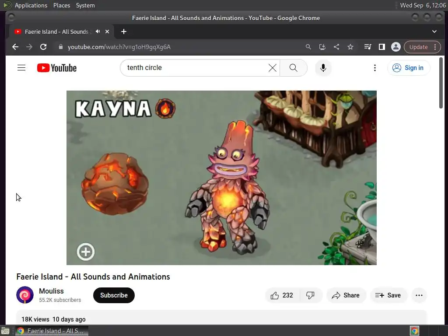Click the circular plus icon in video
448x336 pixels.
coord(86,252)
